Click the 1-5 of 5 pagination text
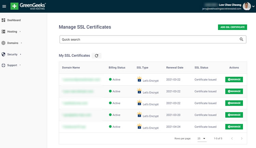This screenshot has height=148, width=256. point(218,138)
